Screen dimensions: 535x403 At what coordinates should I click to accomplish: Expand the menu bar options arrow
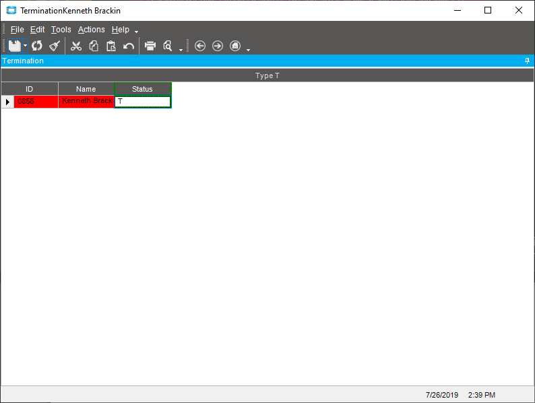click(x=137, y=32)
